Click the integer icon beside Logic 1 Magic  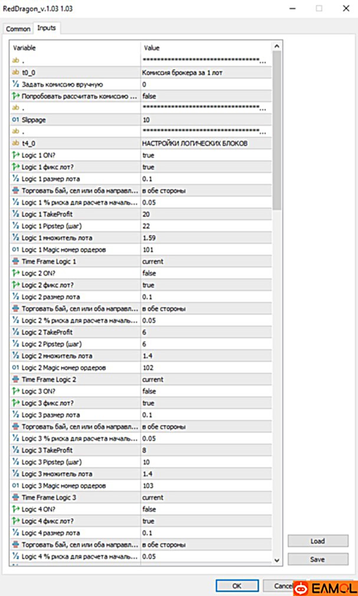click(15, 250)
